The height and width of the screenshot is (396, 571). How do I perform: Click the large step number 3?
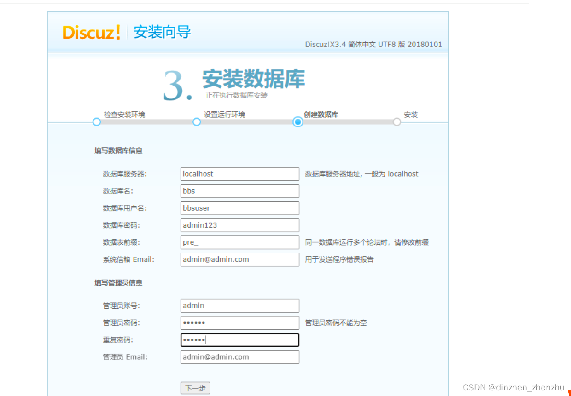pos(177,86)
